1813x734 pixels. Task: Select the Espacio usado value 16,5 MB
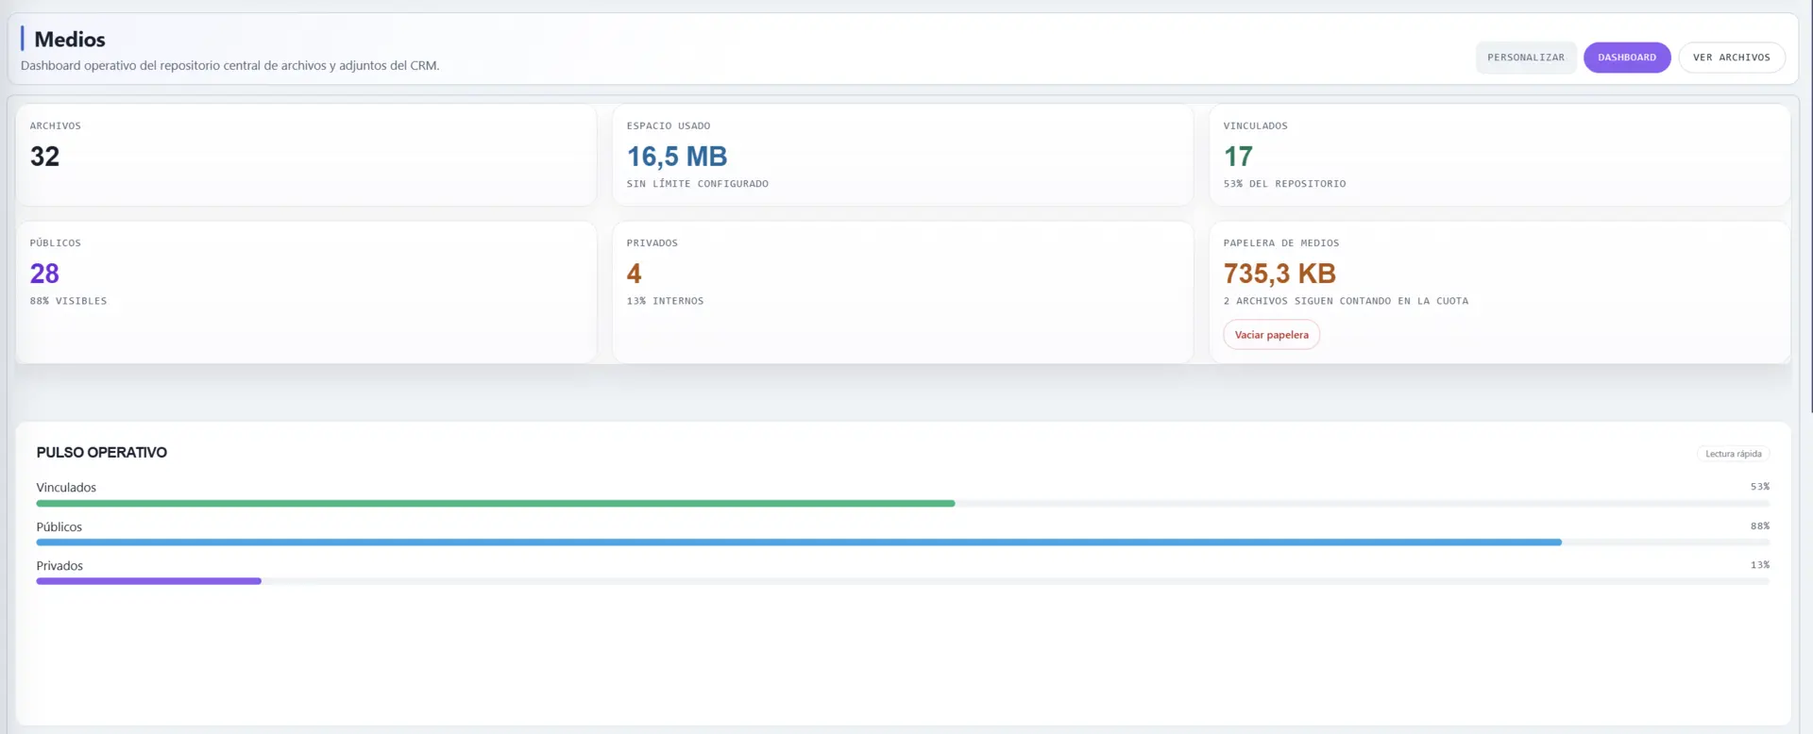(x=677, y=157)
